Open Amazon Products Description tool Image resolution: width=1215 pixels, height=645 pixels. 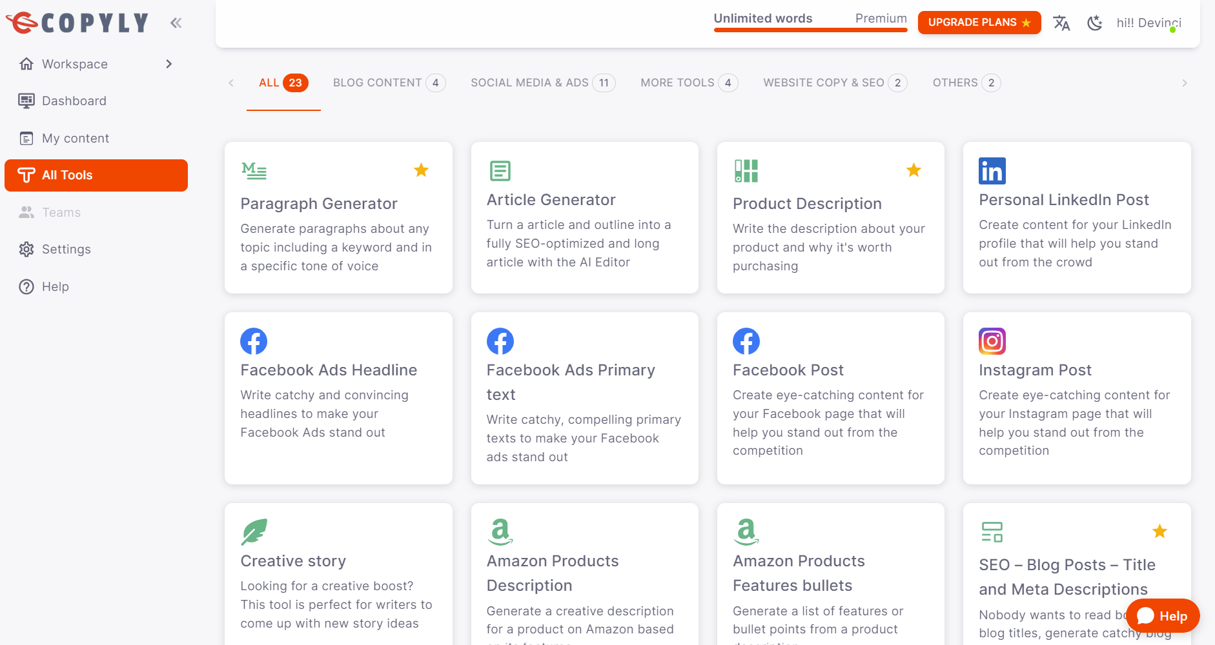click(553, 573)
